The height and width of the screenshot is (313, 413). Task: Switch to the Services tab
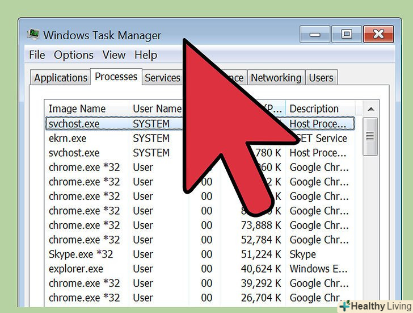click(x=162, y=77)
